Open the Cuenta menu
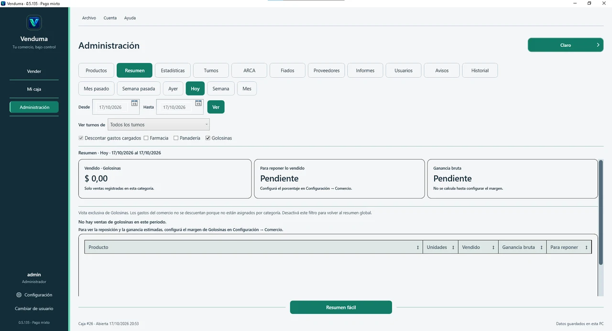 click(110, 18)
